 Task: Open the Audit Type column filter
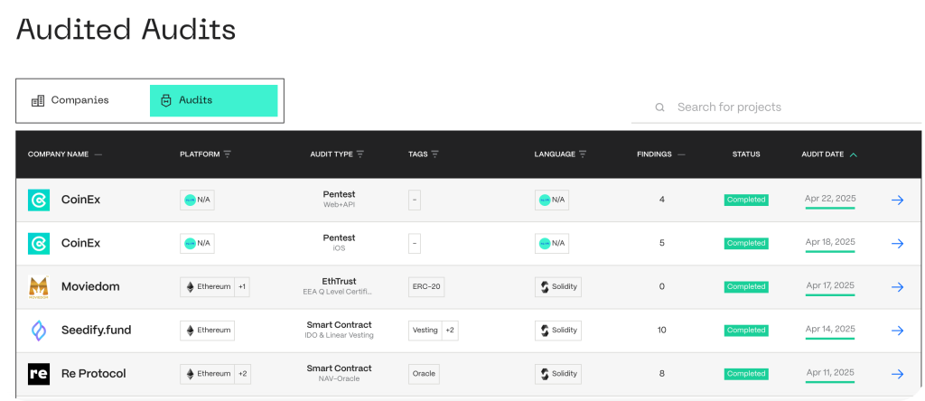pyautogui.click(x=360, y=154)
